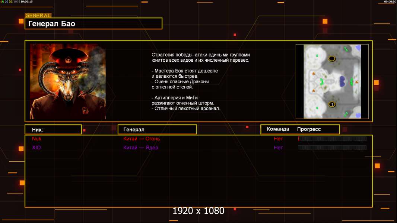Viewport: 397px width, 223px height.
Task: Click the "Прогресс" column header
Action: pyautogui.click(x=309, y=129)
